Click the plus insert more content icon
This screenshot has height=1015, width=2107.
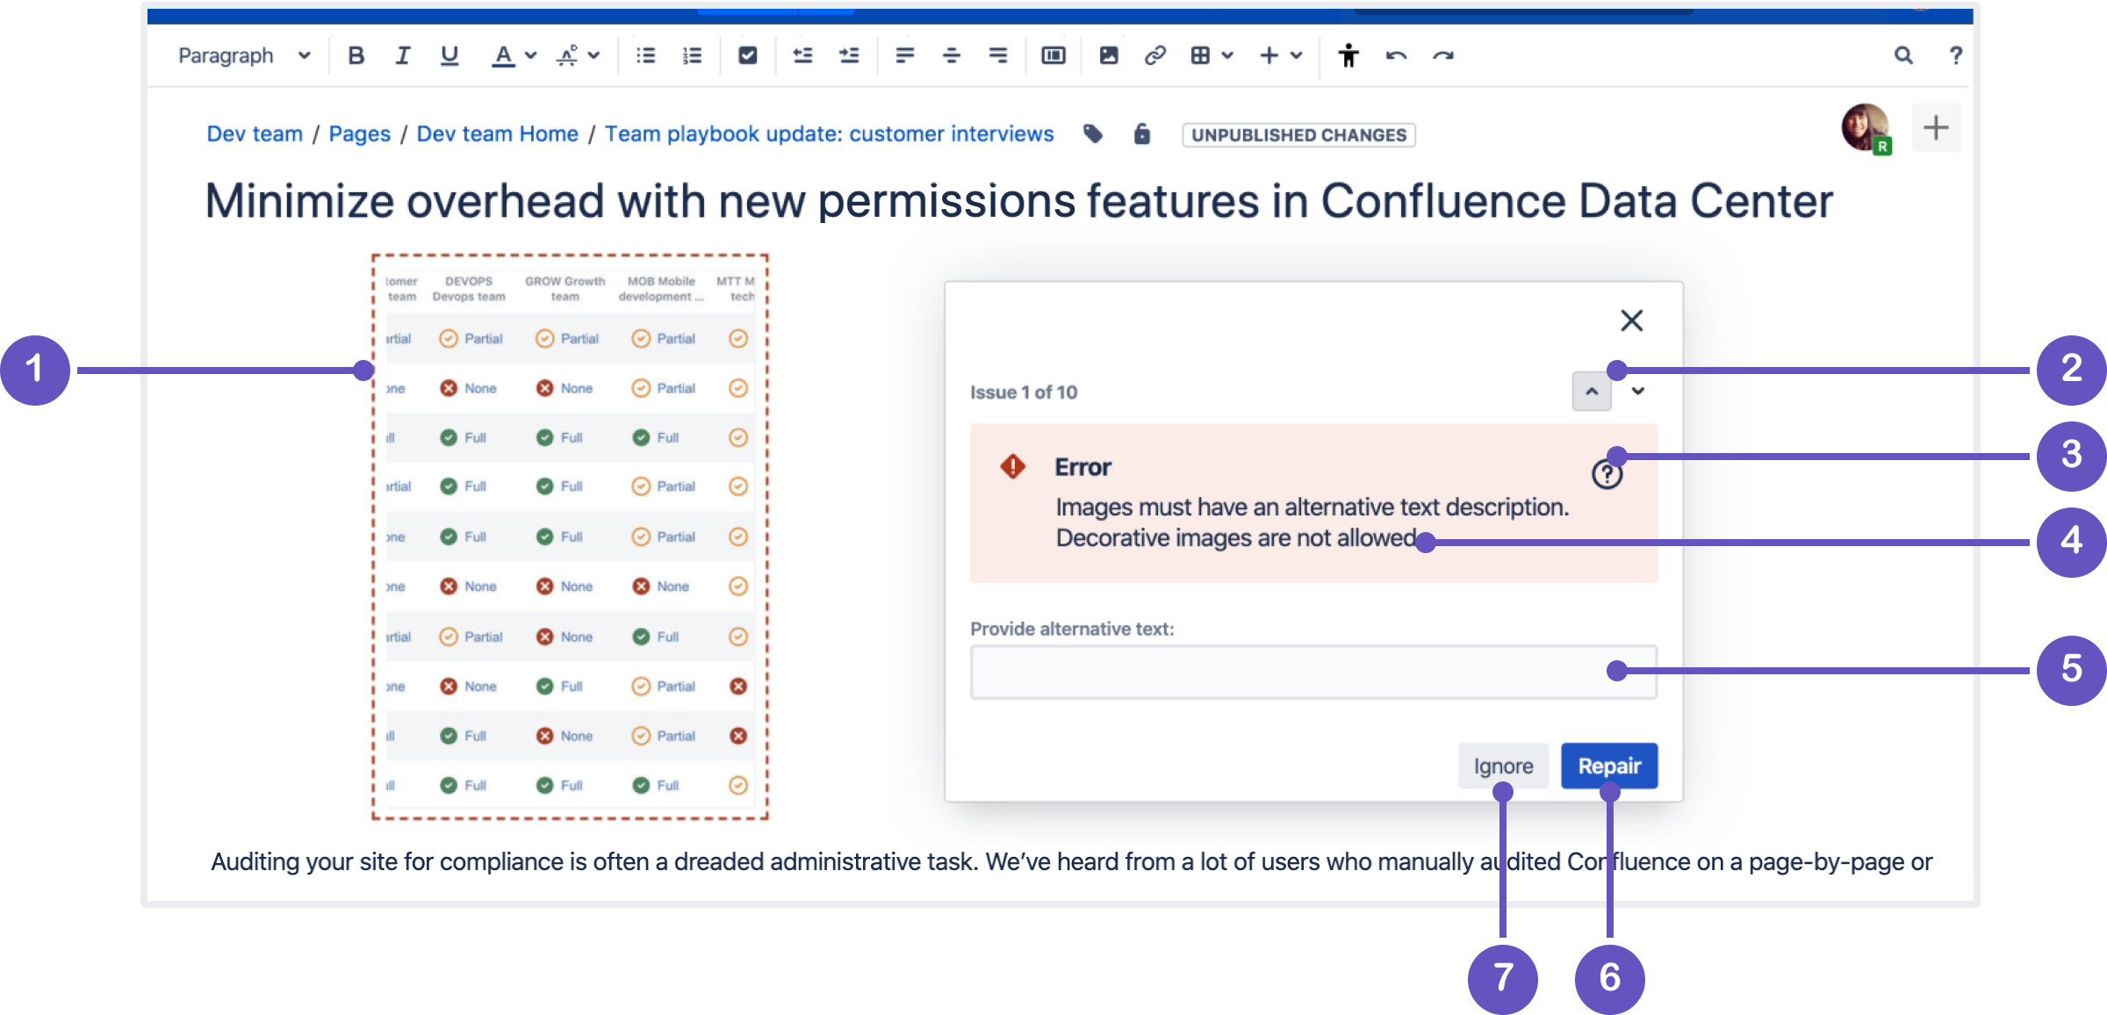[1269, 56]
